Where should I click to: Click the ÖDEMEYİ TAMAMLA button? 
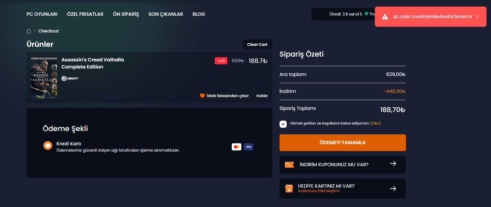pos(343,143)
